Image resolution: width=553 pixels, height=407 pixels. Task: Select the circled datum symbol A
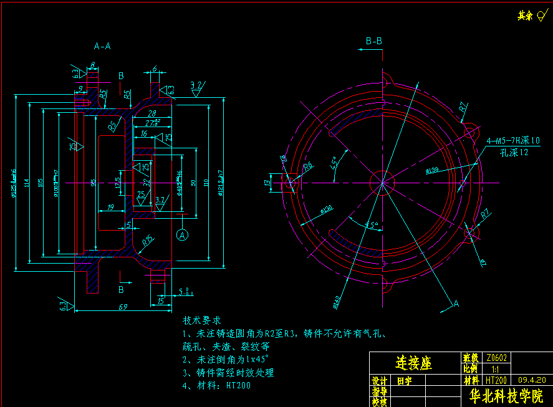tap(183, 234)
